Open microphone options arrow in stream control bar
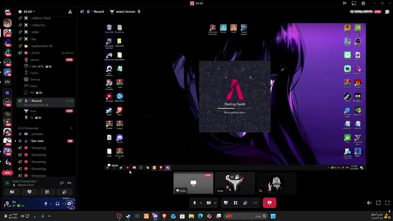The width and height of the screenshot is (393, 221). click(201, 203)
